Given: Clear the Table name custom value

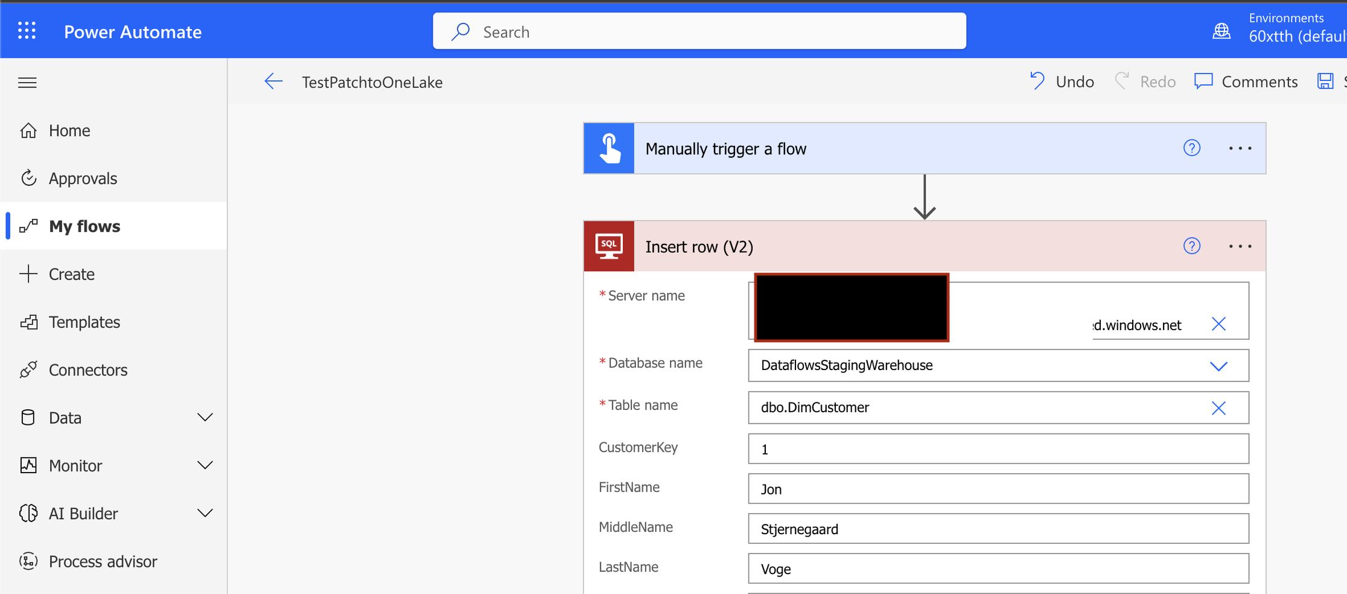Looking at the screenshot, I should (x=1218, y=408).
